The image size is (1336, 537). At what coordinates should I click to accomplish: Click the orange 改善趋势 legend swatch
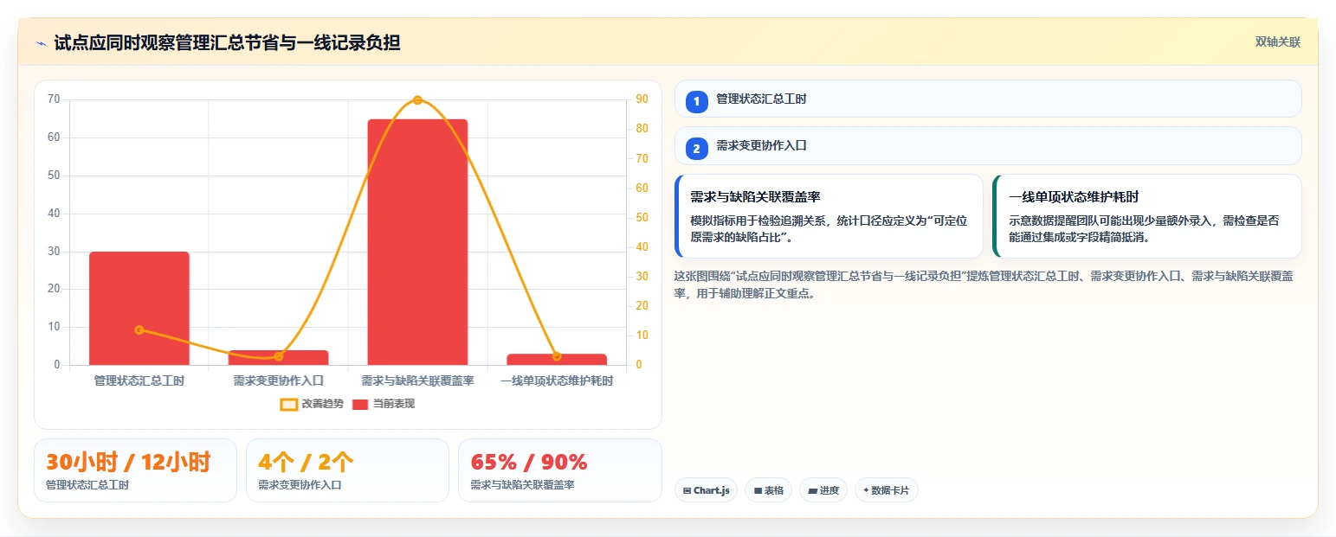pyautogui.click(x=289, y=405)
